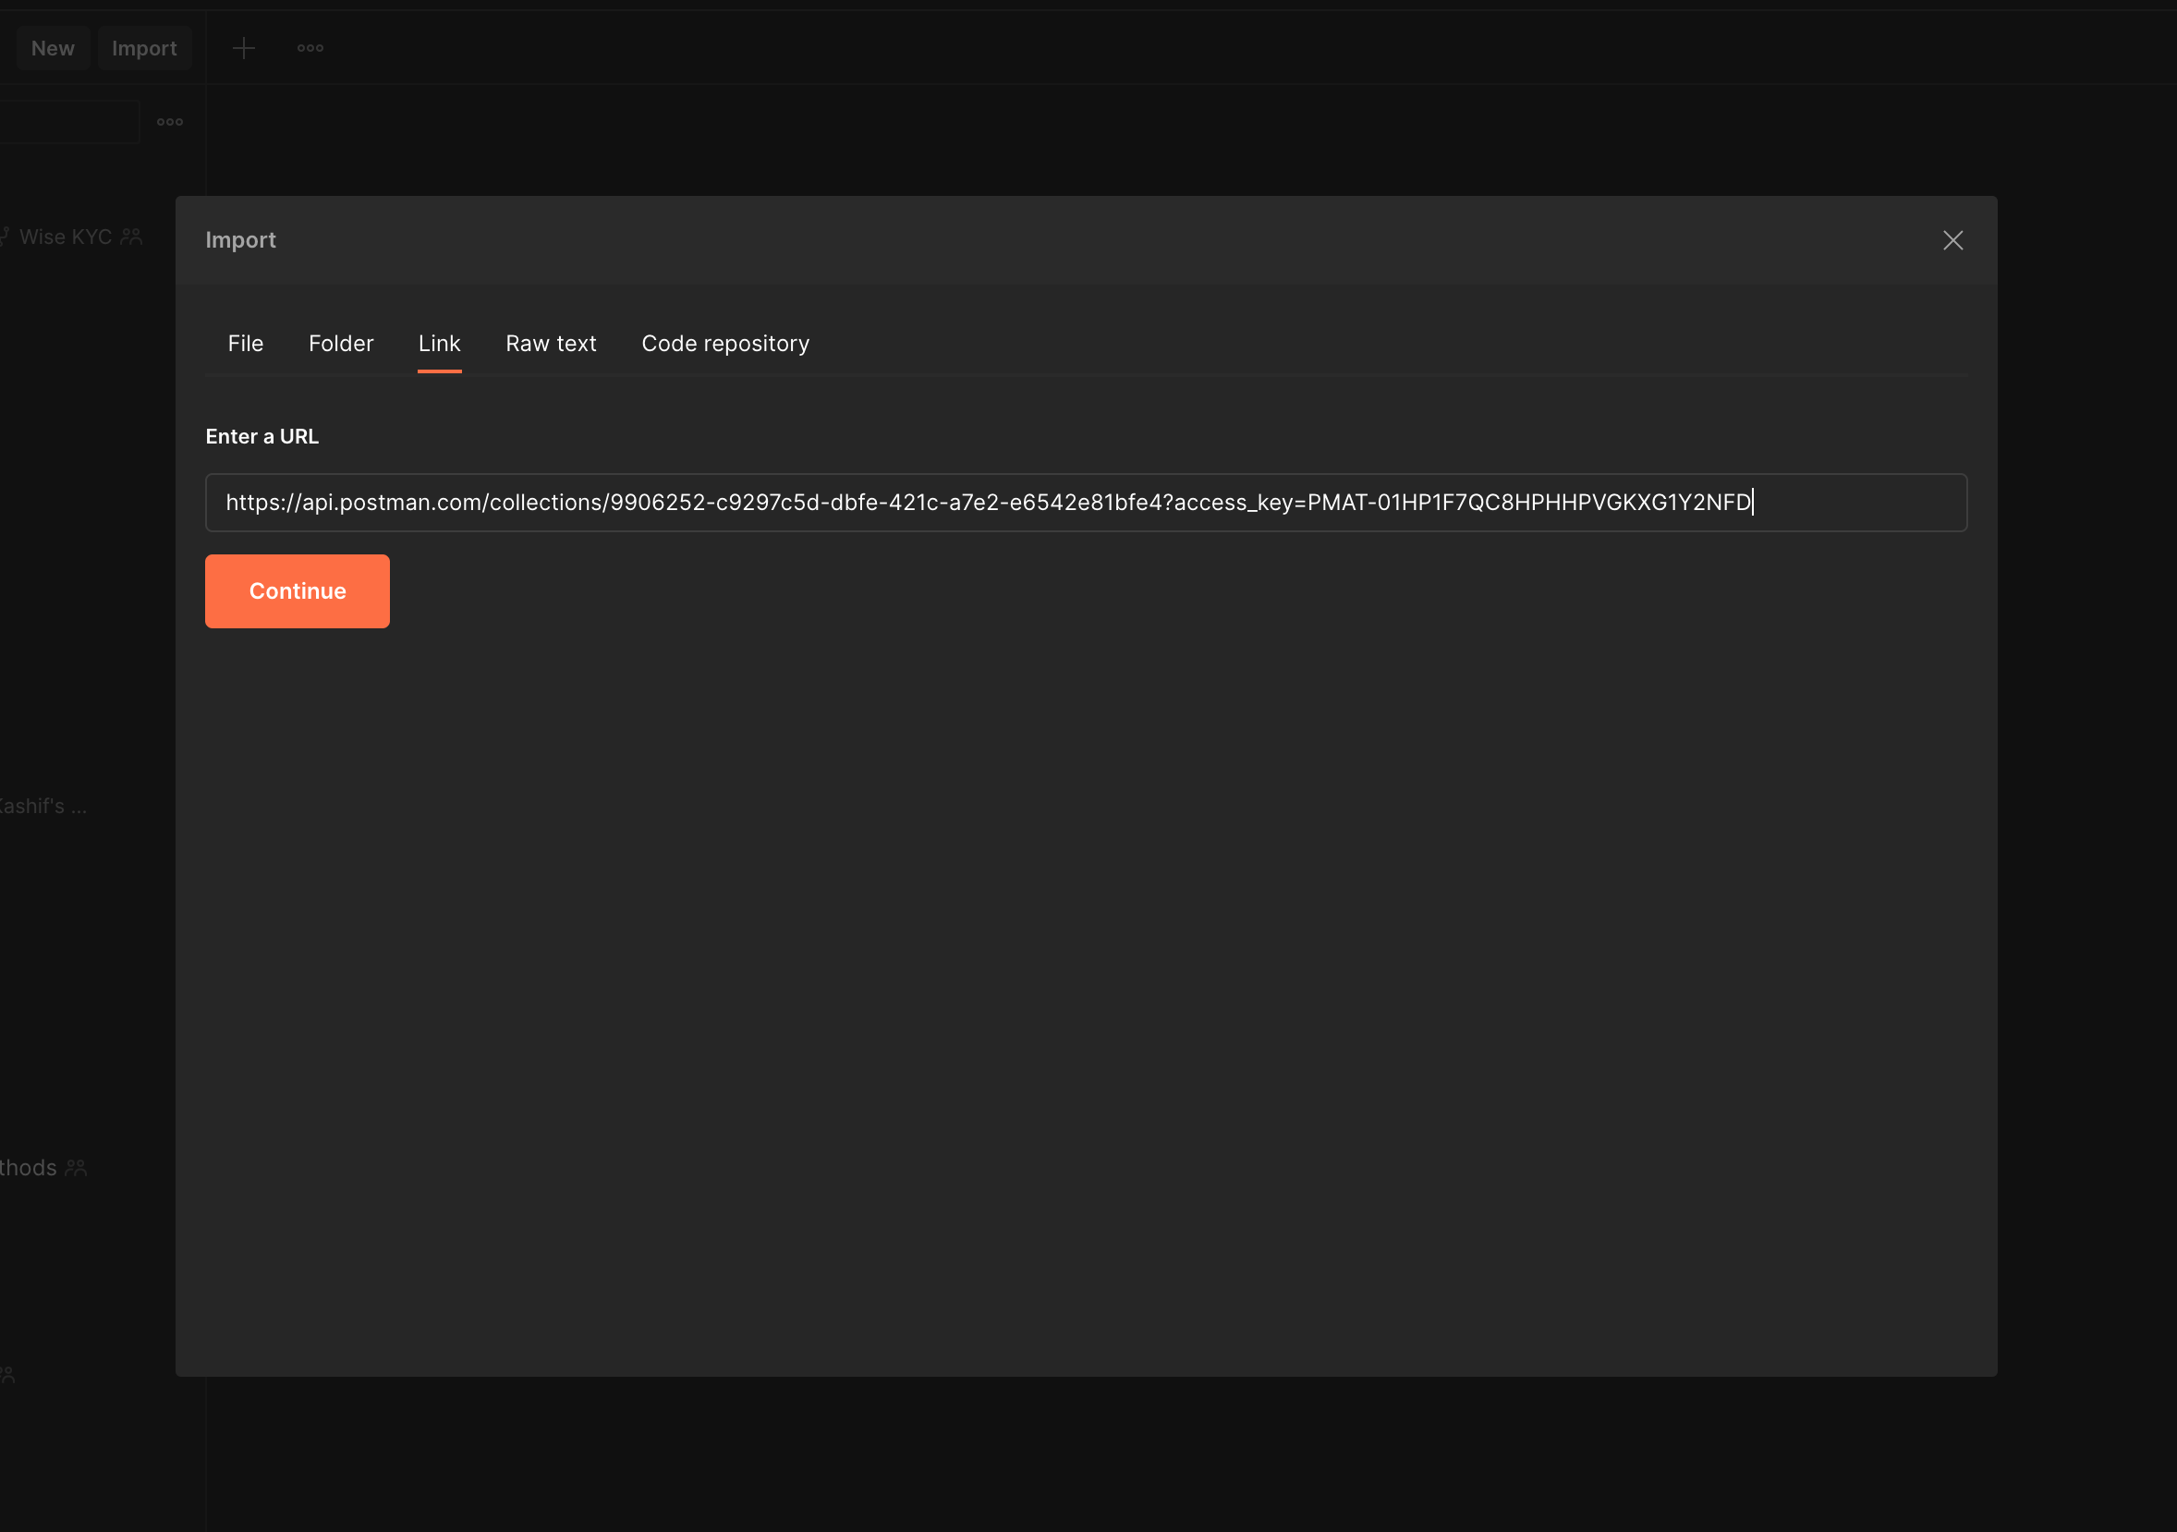Click the team members icon next to Wise KYC

coord(131,237)
